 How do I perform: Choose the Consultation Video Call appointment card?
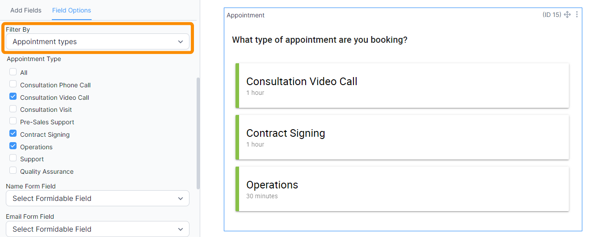pyautogui.click(x=402, y=86)
